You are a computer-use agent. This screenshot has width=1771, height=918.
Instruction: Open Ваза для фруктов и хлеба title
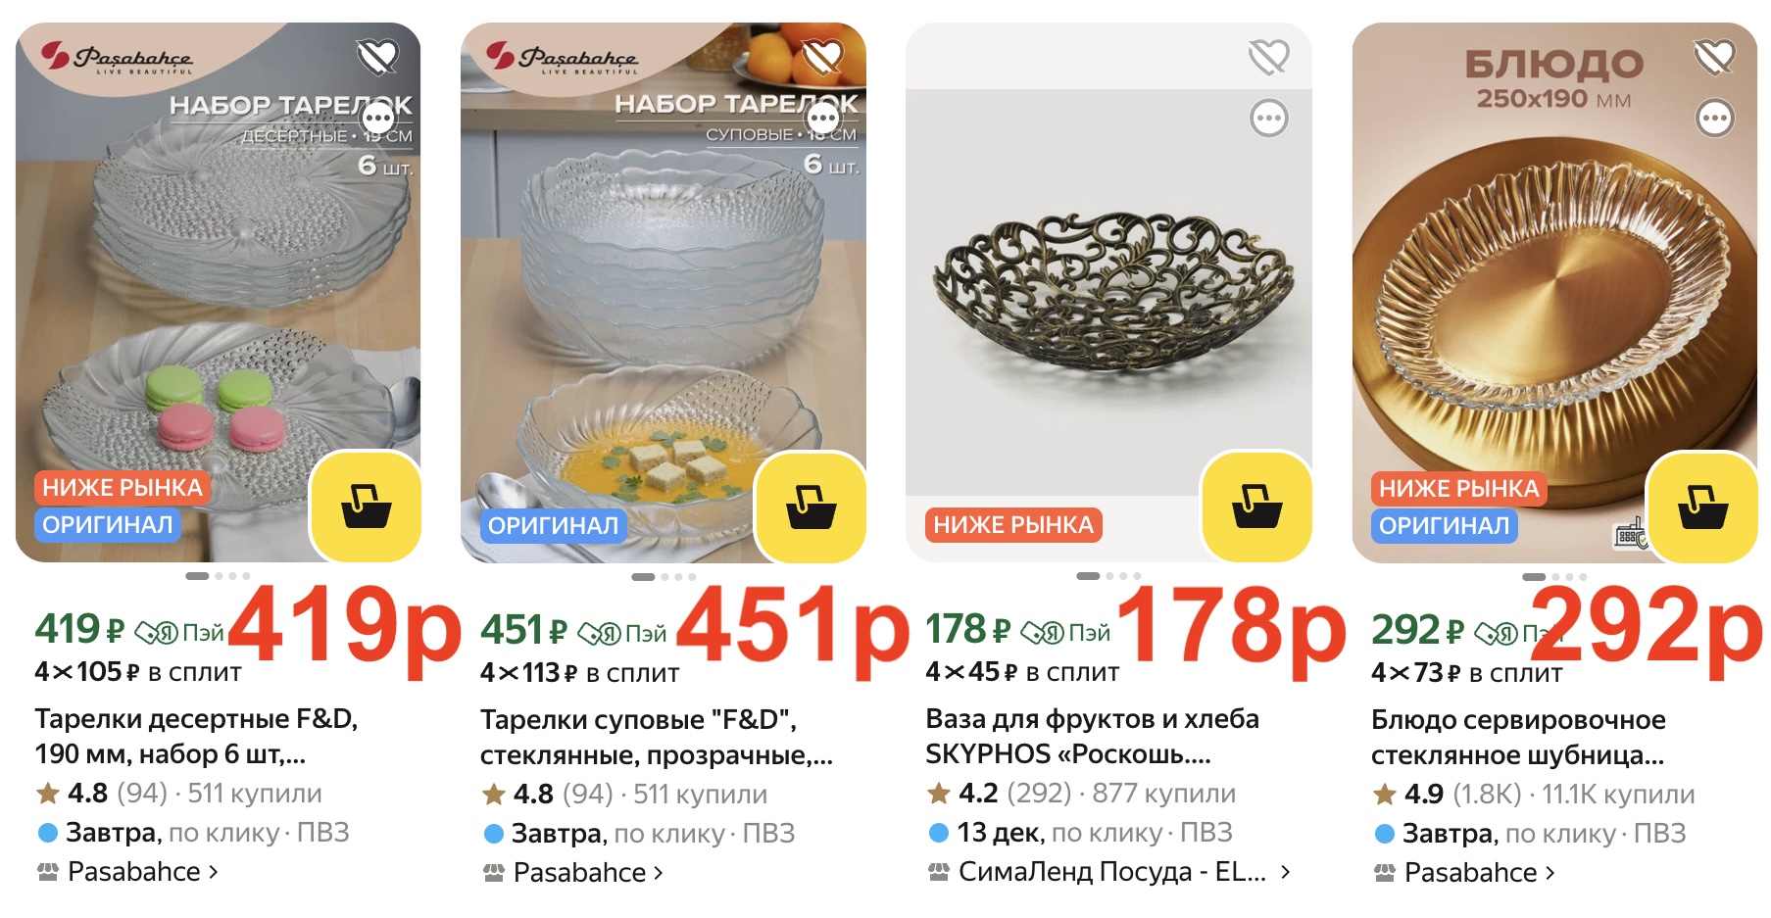tap(1092, 736)
